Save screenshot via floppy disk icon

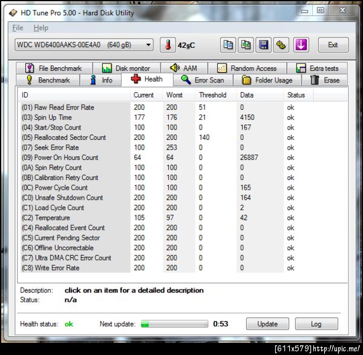[x=263, y=45]
